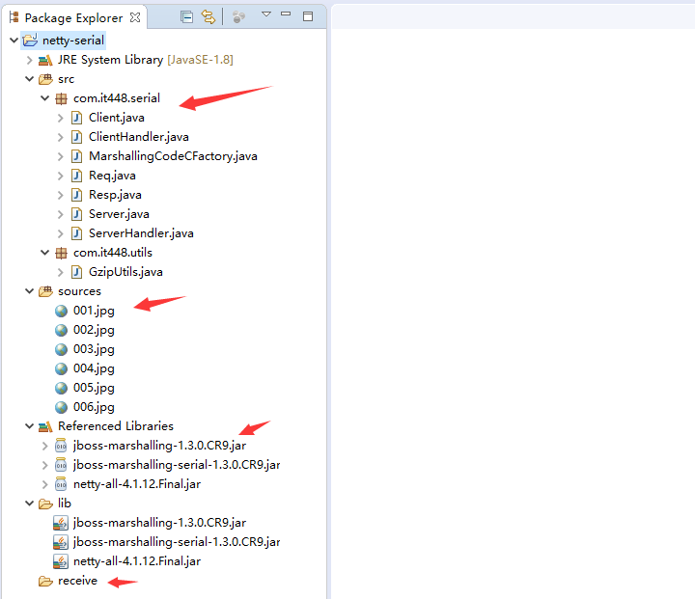Maximize the Package Explorer view
Screen dimensions: 695x599
pyautogui.click(x=308, y=16)
